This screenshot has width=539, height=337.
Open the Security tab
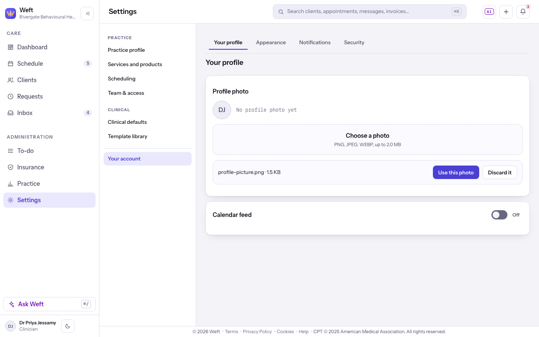click(x=354, y=43)
